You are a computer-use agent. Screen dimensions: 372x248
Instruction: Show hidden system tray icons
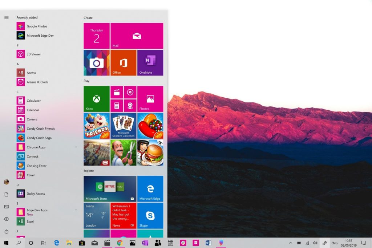(x=290, y=243)
